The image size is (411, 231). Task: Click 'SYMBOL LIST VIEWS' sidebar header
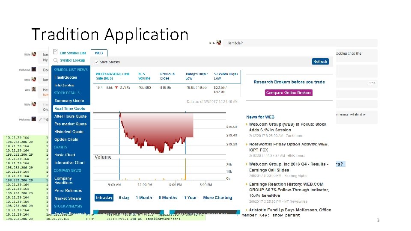tap(71, 70)
